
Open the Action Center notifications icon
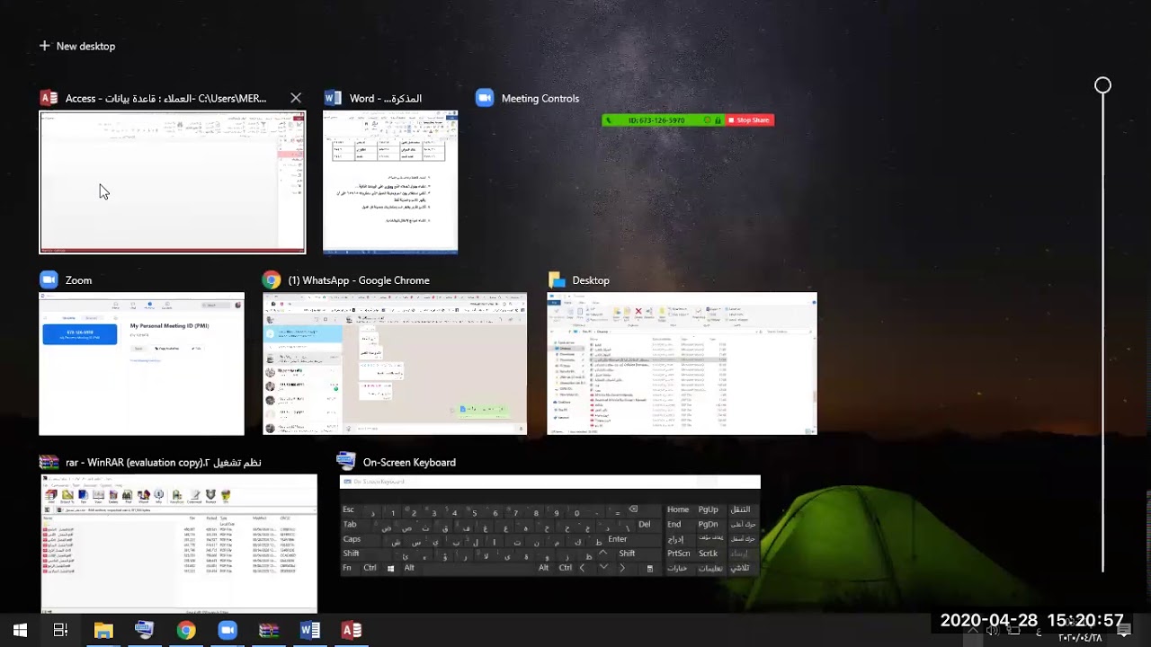pyautogui.click(x=1124, y=631)
